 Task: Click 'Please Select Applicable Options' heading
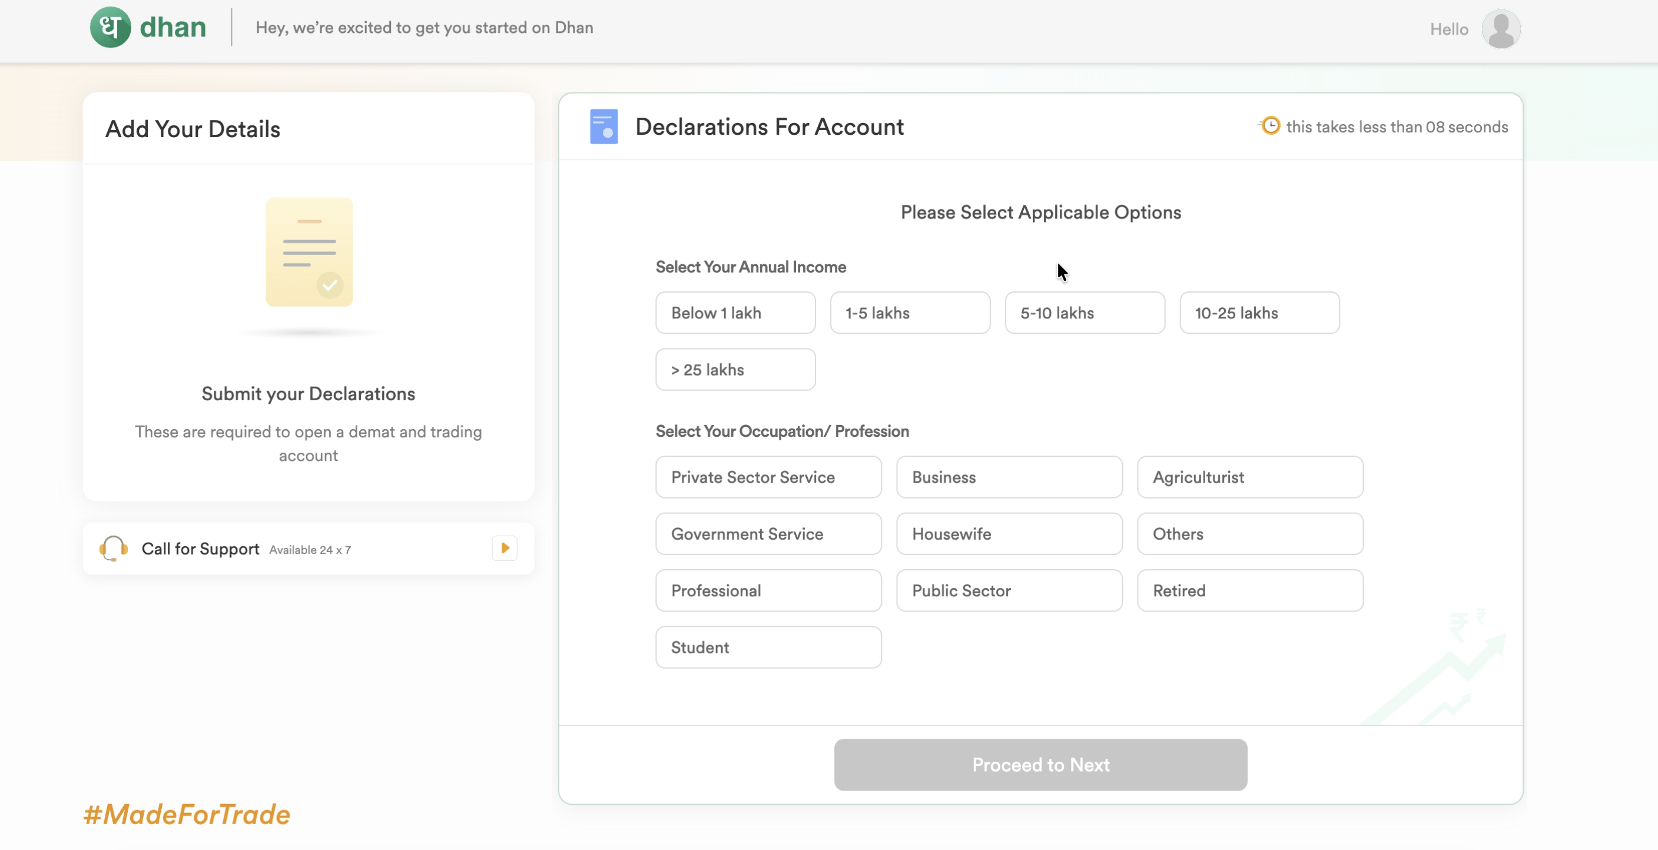1040,213
